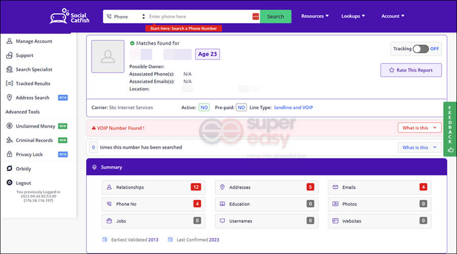Image resolution: width=457 pixels, height=254 pixels.
Task: Click the Criminal Records gavel icon
Action: tap(9, 140)
